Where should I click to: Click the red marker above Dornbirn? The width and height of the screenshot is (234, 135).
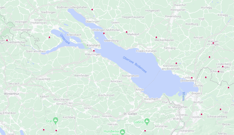coord(202,114)
